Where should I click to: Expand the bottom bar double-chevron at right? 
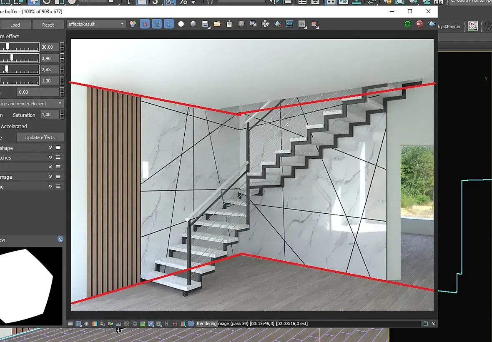pyautogui.click(x=434, y=324)
